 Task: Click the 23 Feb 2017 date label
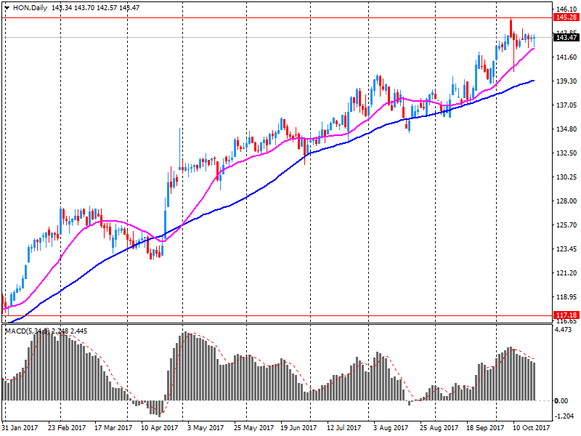(x=67, y=427)
